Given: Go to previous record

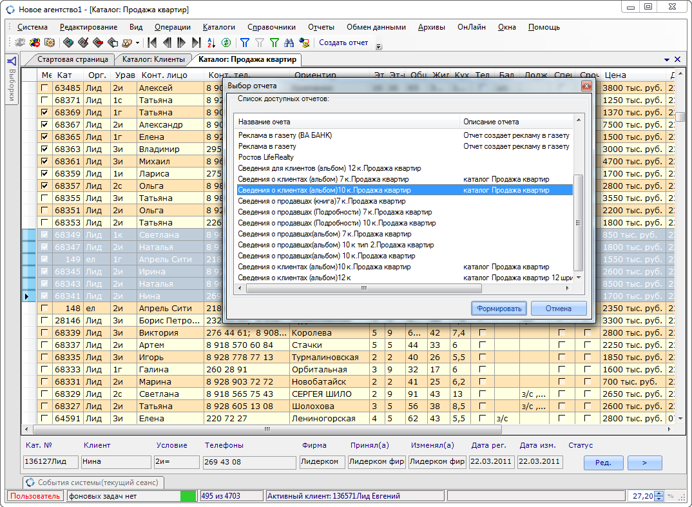Looking at the screenshot, I should pos(167,43).
